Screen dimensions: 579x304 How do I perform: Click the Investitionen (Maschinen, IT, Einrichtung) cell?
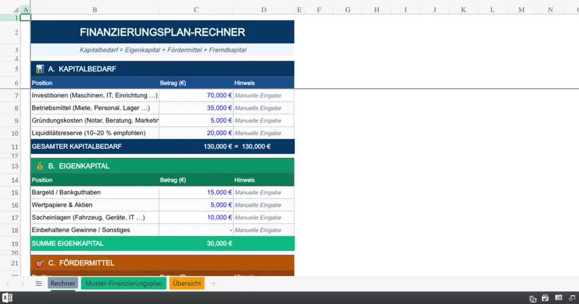[x=95, y=95]
